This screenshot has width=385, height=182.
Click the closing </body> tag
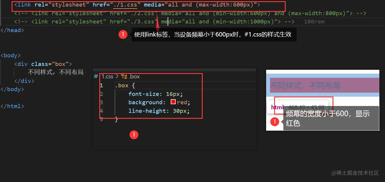(x=12, y=89)
